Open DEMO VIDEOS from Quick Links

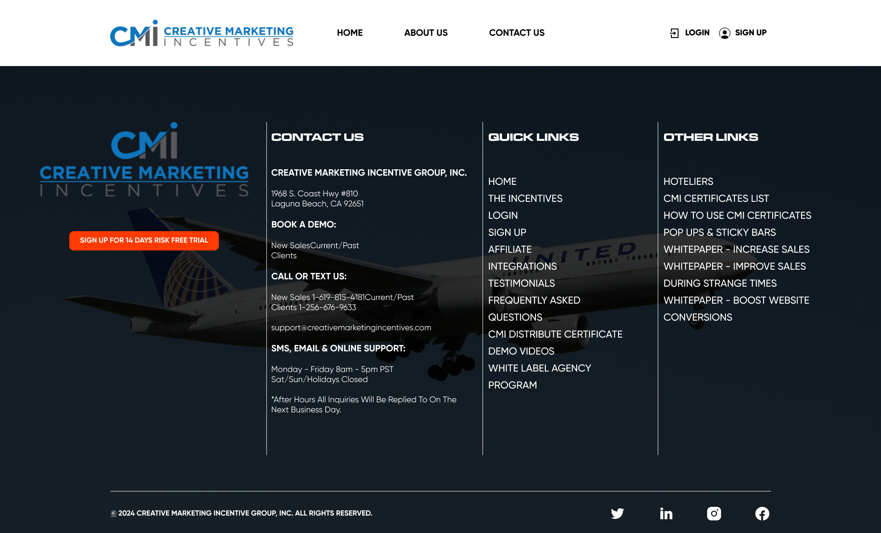(x=521, y=351)
